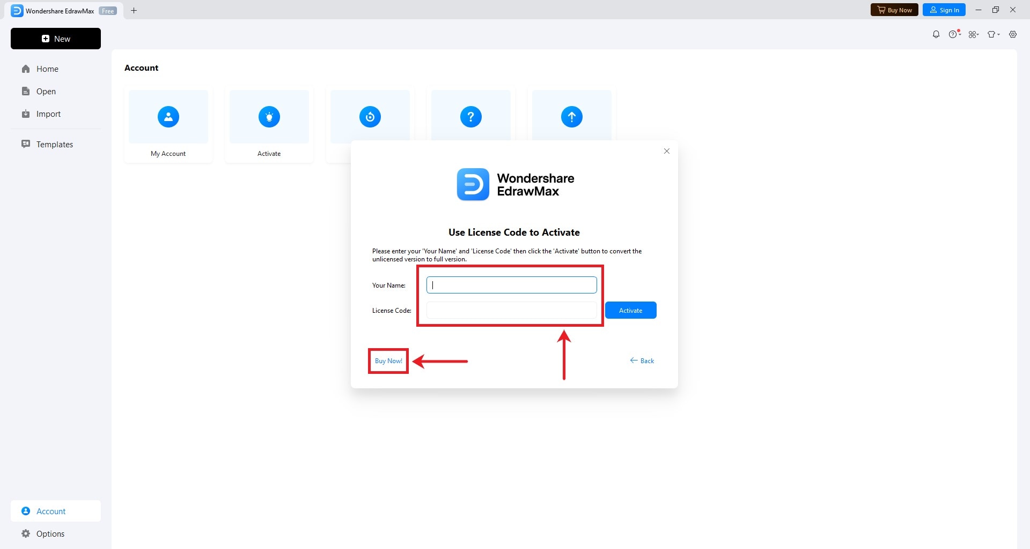This screenshot has width=1030, height=549.
Task: Click the 'Your Name:' label
Action: click(389, 285)
